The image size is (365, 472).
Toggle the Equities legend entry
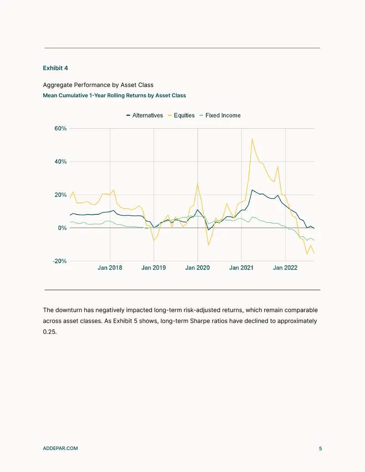[181, 115]
